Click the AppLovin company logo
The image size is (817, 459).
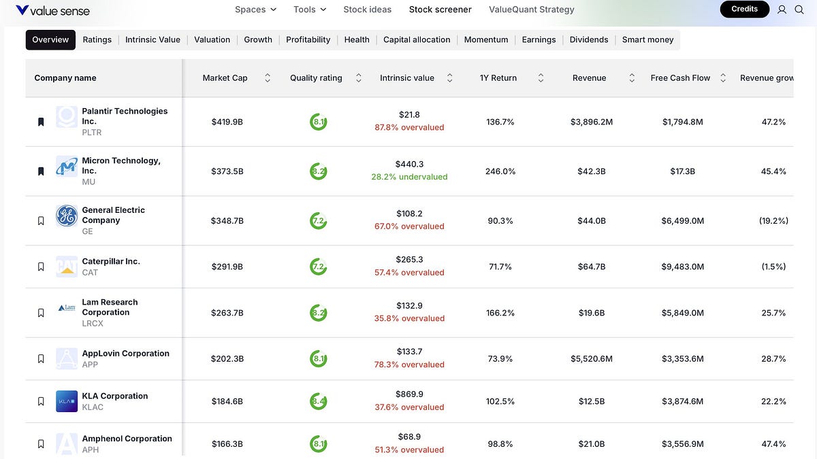pyautogui.click(x=67, y=358)
